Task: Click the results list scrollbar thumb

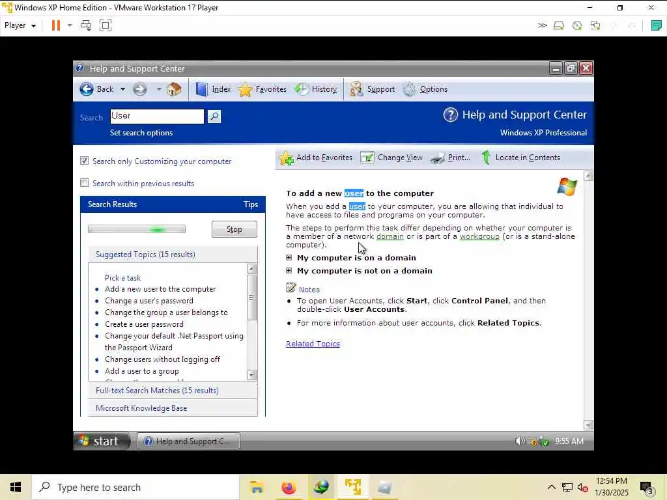Action: (251, 298)
